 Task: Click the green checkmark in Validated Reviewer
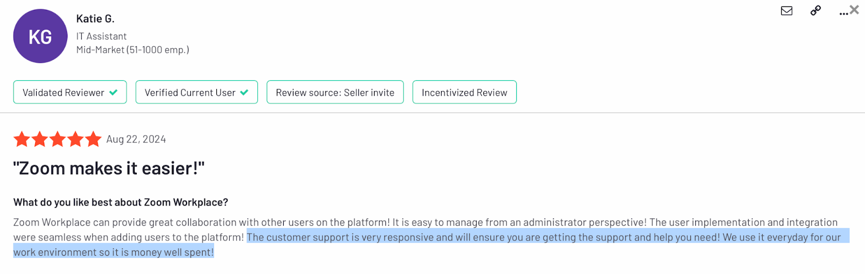tap(114, 92)
